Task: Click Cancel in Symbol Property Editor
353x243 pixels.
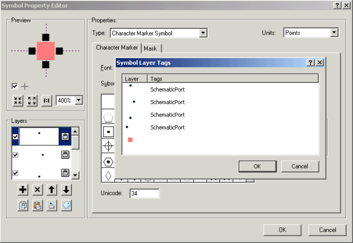Action: (x=328, y=229)
